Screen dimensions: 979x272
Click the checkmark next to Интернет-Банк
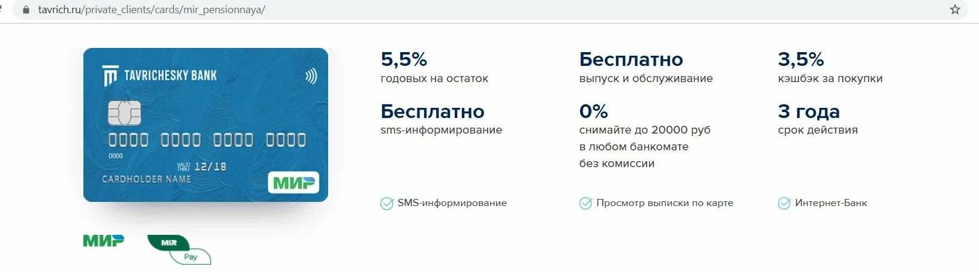coord(784,204)
